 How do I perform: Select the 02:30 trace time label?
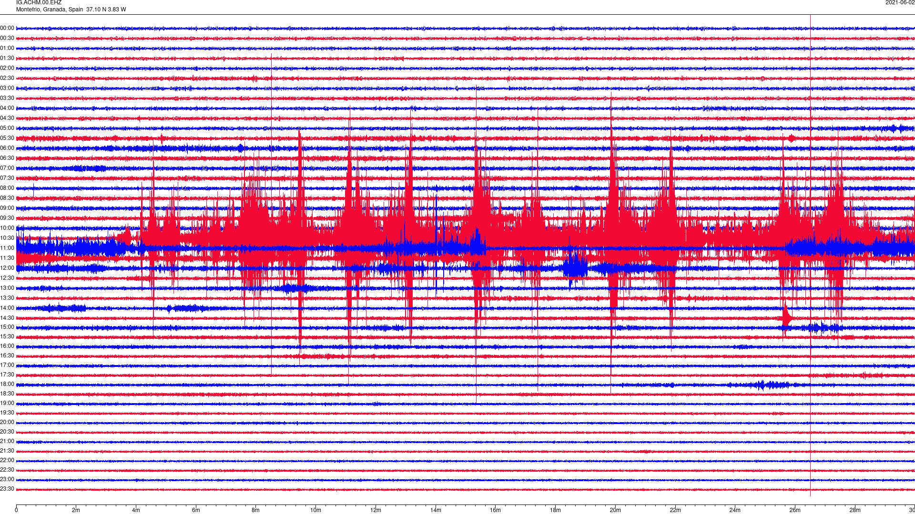(x=7, y=79)
